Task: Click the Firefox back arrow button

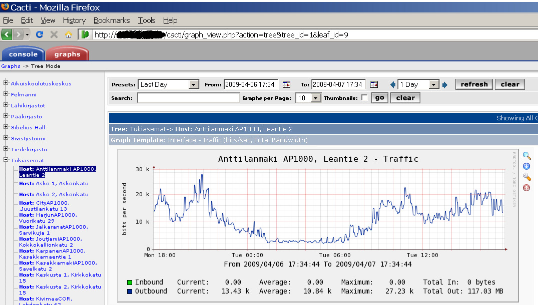Action: [x=7, y=34]
